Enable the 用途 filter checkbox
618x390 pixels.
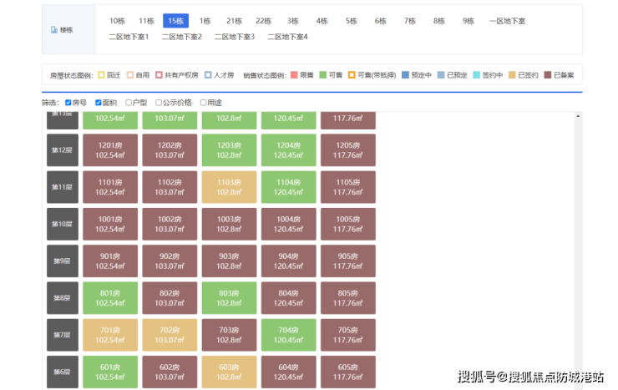point(204,103)
